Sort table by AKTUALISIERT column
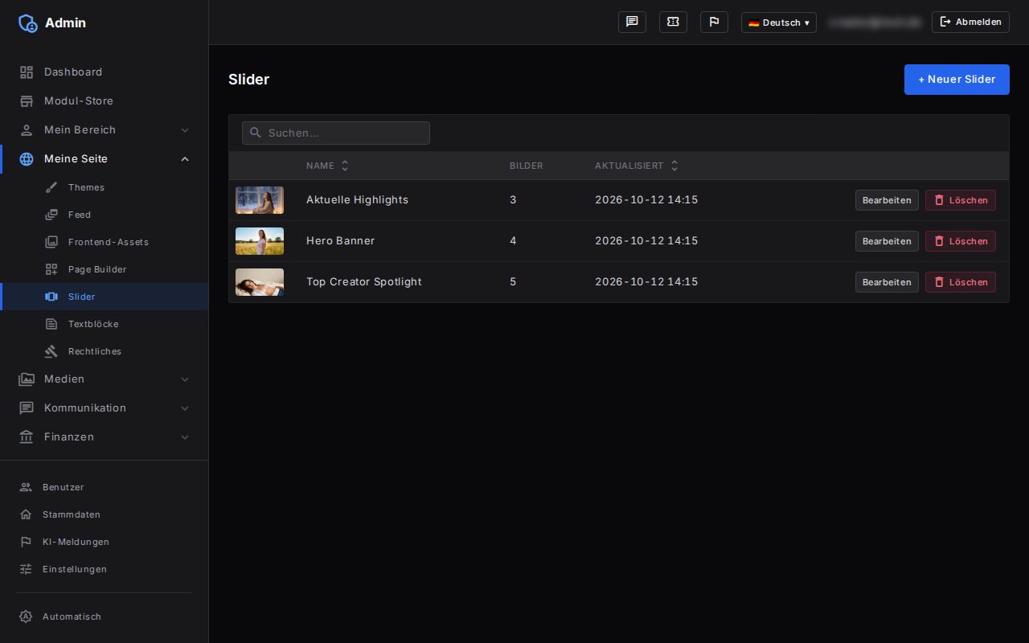 click(x=637, y=166)
